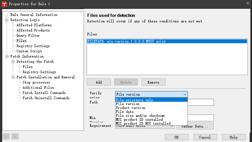Click the back arrow navigation button
The width and height of the screenshot is (252, 142).
pos(6,136)
